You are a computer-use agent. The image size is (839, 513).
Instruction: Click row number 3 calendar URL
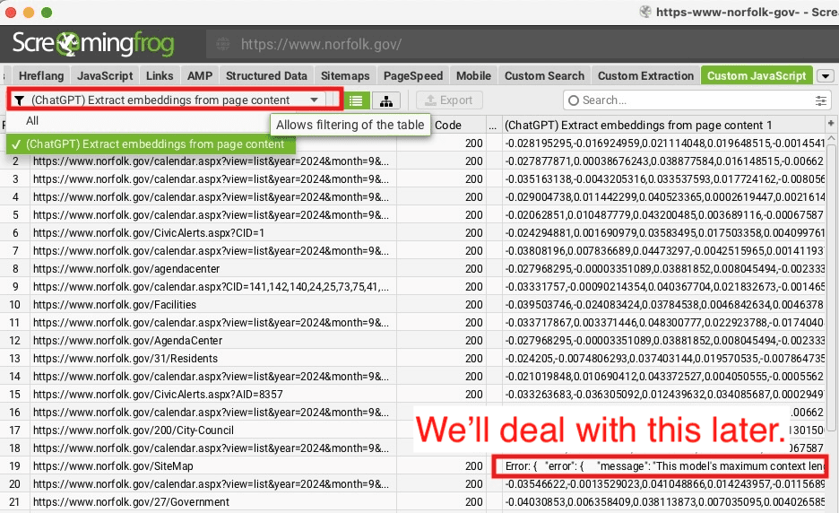[213, 178]
